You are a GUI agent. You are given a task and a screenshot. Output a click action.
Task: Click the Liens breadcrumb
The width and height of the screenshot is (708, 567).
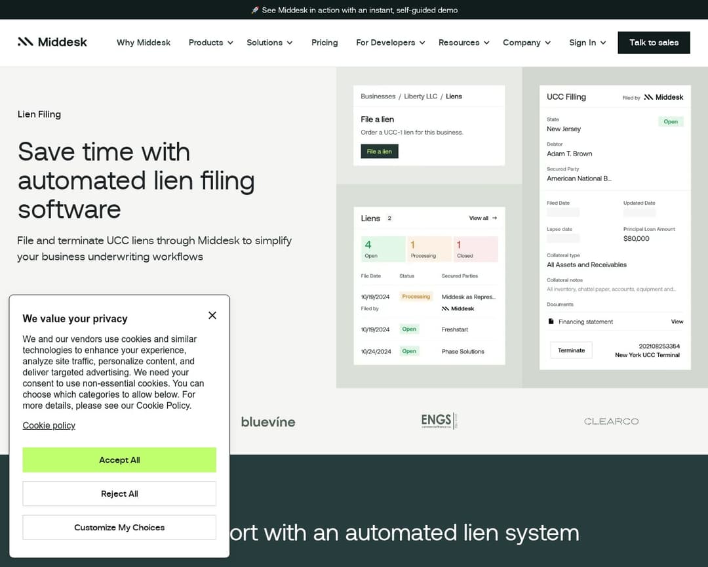[454, 96]
